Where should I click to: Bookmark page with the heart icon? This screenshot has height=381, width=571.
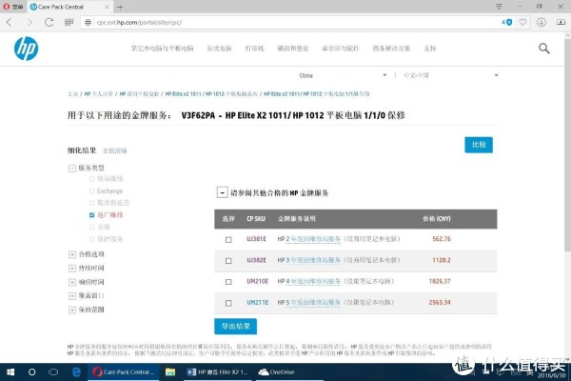(522, 22)
